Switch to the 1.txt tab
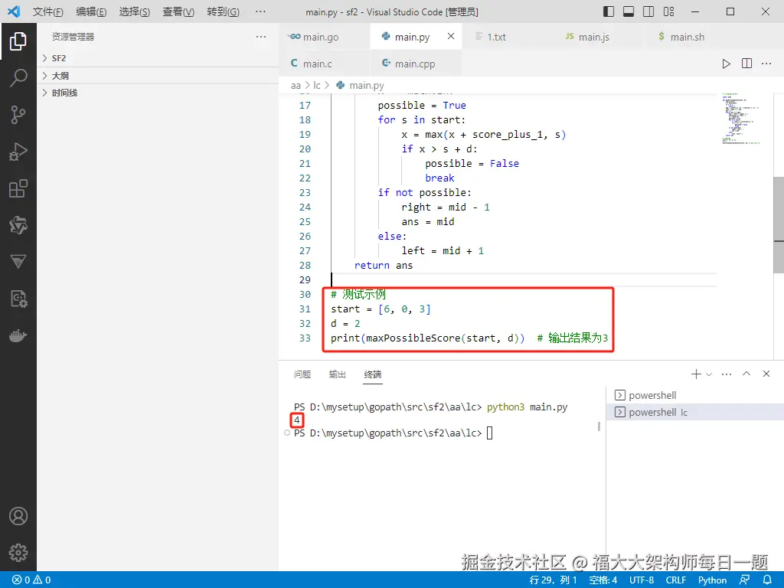Viewport: 784px width, 588px height. click(506, 37)
